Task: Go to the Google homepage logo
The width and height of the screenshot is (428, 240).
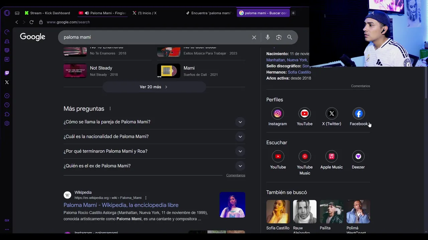Action: click(x=32, y=37)
